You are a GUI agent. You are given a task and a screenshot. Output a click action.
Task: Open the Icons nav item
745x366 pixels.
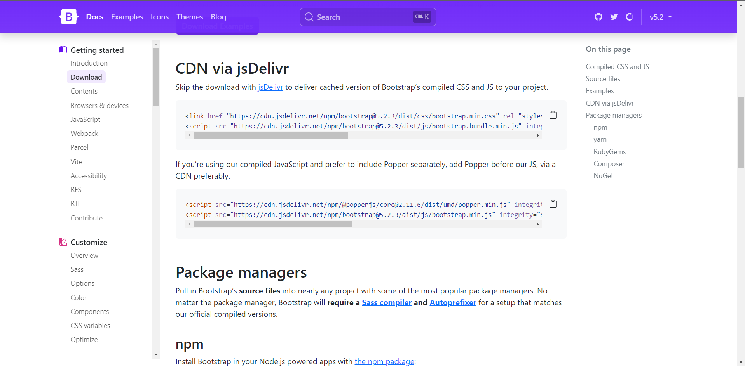[160, 17]
